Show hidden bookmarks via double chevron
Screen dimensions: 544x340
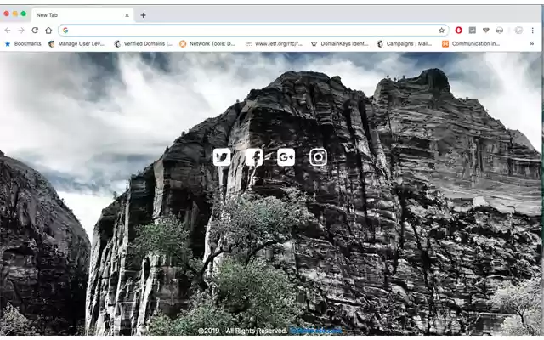point(532,44)
